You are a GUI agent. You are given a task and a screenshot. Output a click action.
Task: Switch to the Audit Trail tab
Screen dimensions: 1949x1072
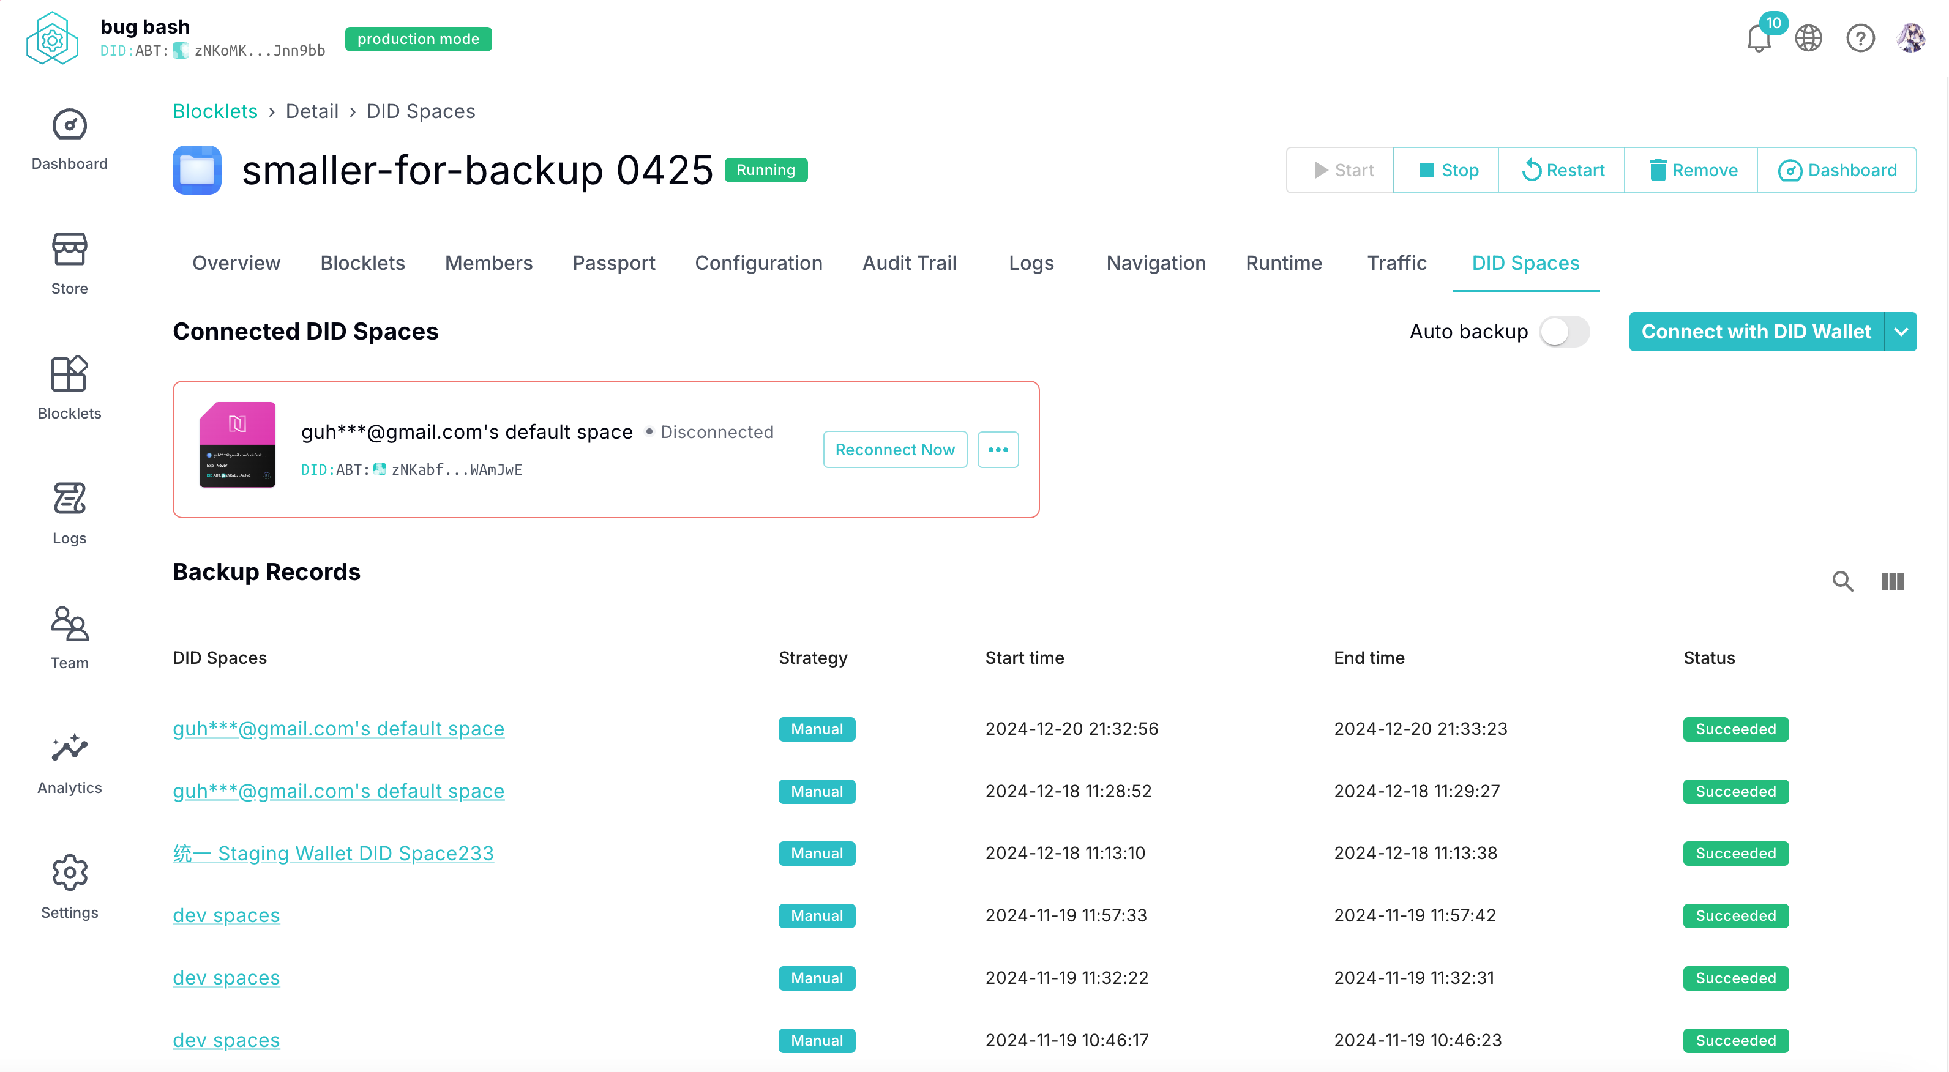910,262
